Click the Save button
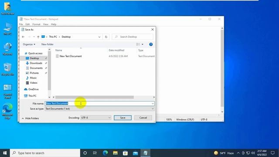Image resolution: width=279 pixels, height=157 pixels. tap(122, 118)
